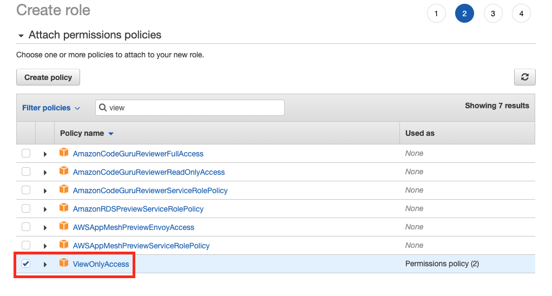Expand ViewOnlyAccess policy details
This screenshot has height=296, width=552.
coord(45,264)
